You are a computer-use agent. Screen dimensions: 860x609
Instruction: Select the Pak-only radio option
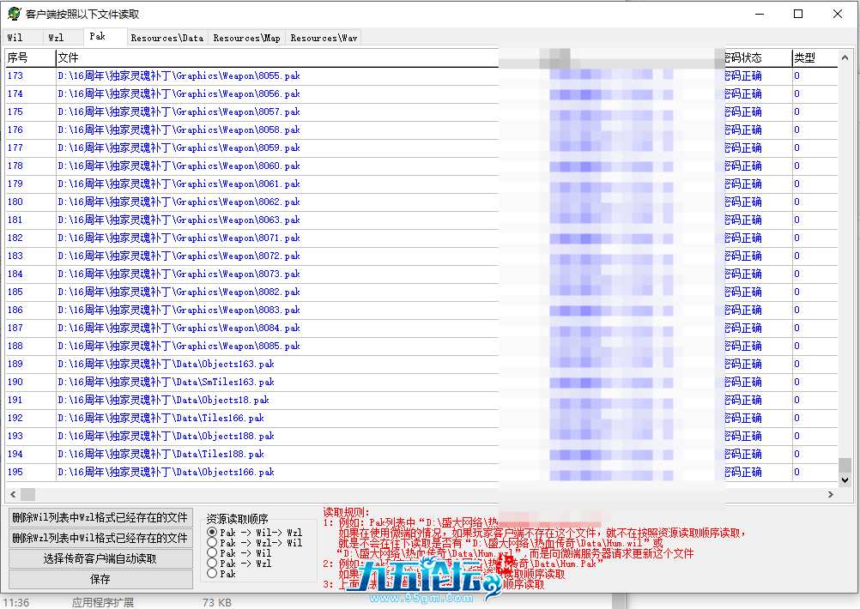pyautogui.click(x=221, y=574)
